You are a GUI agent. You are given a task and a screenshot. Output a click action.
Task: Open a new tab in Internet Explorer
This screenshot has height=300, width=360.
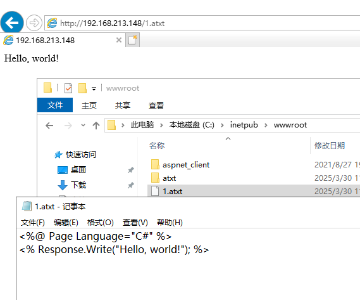pyautogui.click(x=133, y=40)
